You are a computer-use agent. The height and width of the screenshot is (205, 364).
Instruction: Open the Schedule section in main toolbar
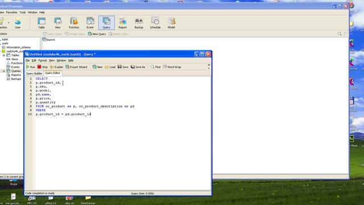tap(155, 23)
